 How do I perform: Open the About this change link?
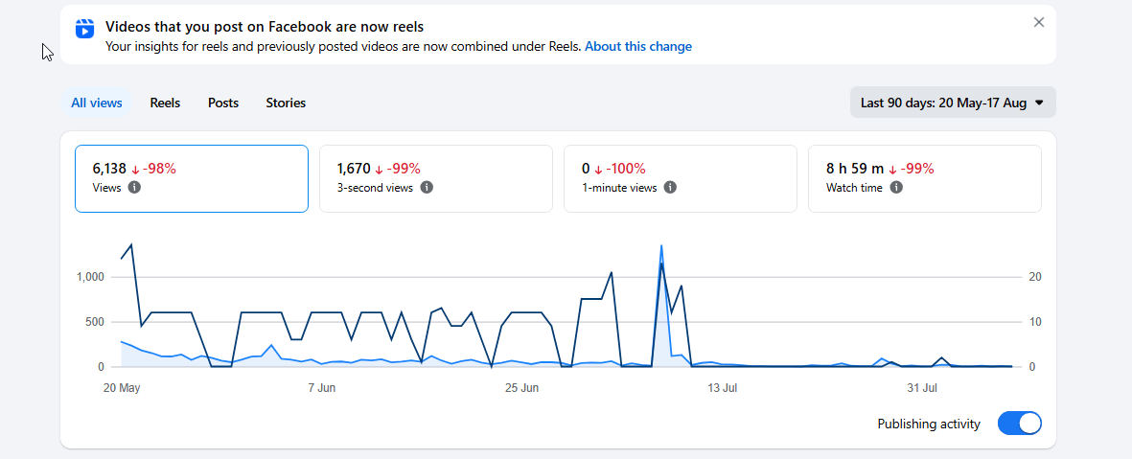(638, 47)
